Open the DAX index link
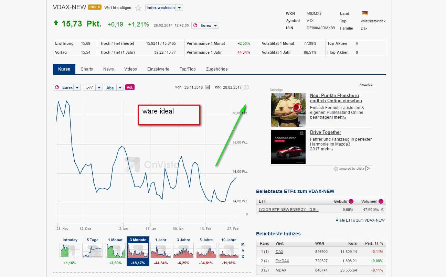 [x=279, y=252]
